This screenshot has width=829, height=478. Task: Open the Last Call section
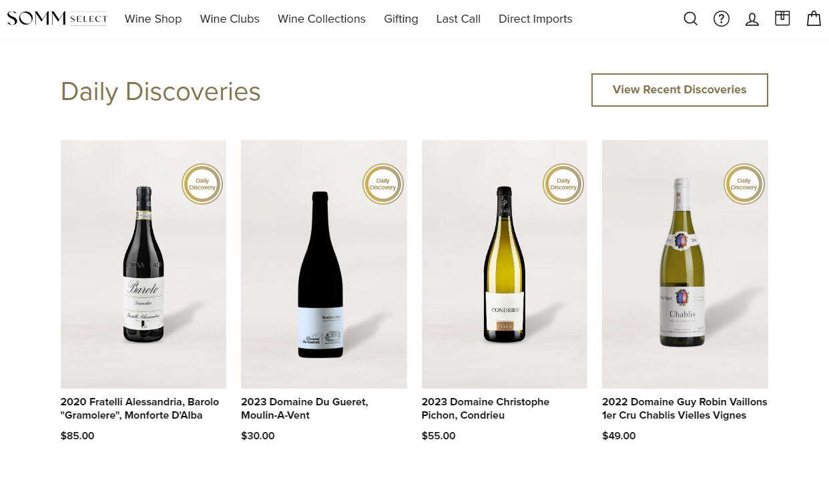[458, 19]
